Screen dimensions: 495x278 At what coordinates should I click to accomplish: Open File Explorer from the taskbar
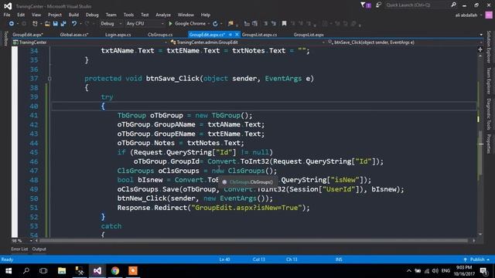(62, 271)
